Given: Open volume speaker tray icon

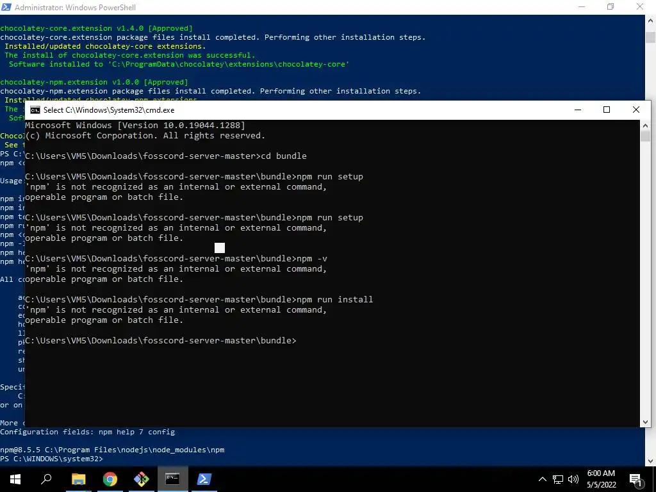Looking at the screenshot, I should tap(573, 479).
